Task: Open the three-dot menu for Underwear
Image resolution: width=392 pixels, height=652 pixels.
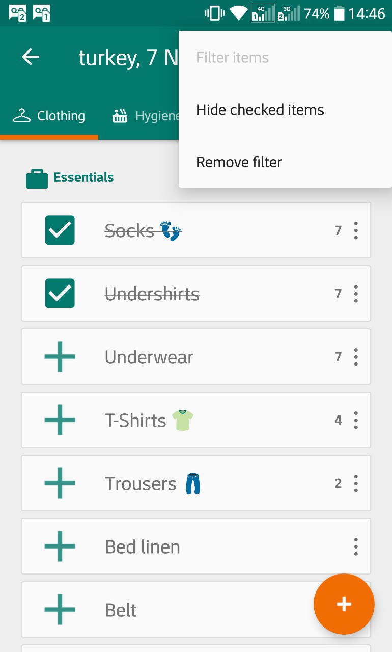Action: [355, 357]
